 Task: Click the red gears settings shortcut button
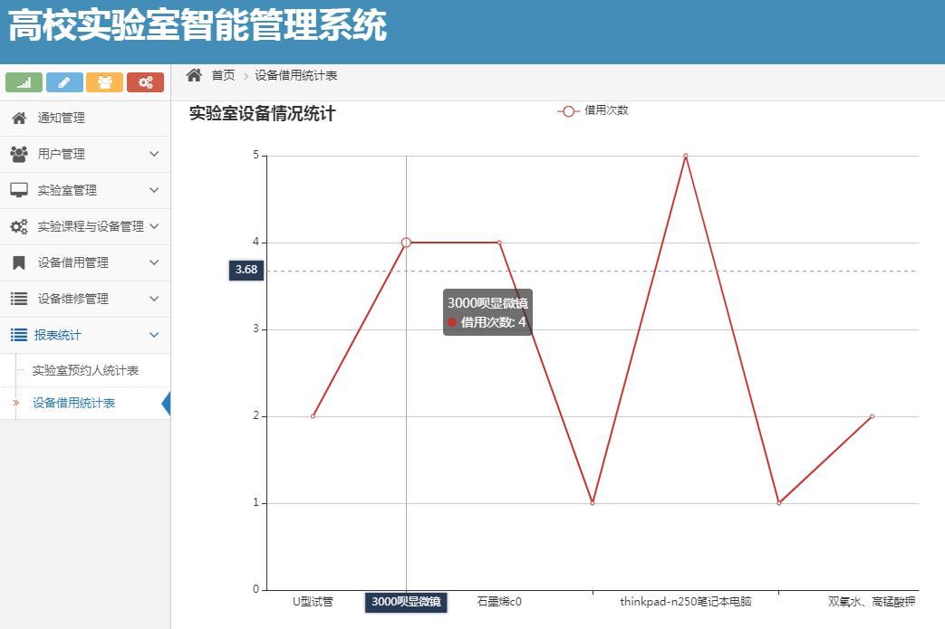click(145, 82)
